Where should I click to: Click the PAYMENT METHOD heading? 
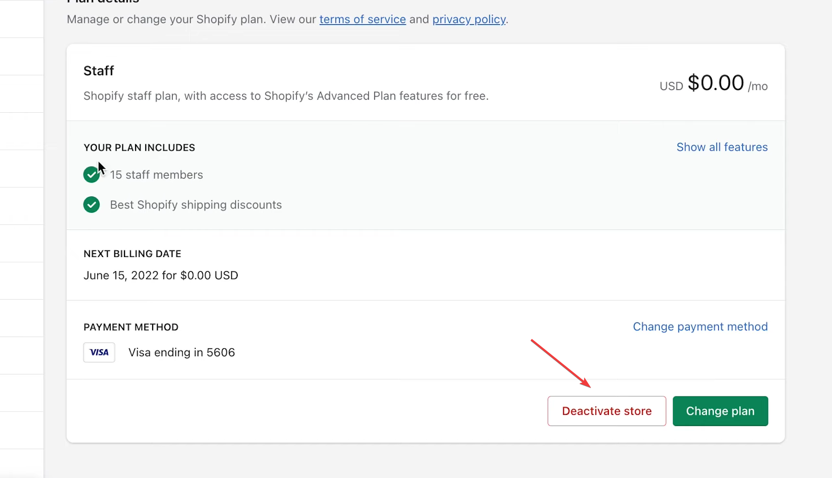[x=131, y=327]
